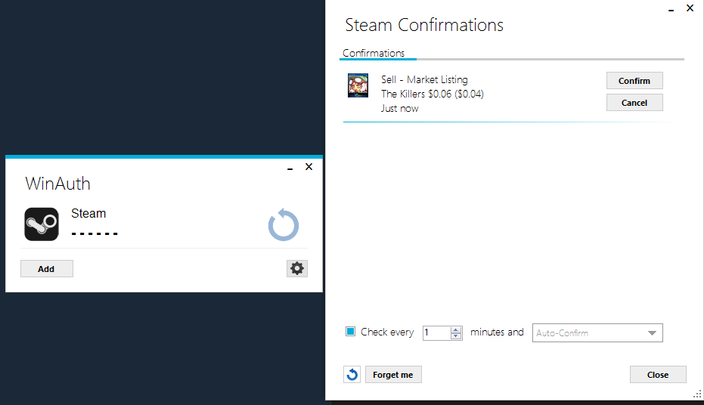The image size is (704, 405).
Task: Click Forget me button
Action: [x=393, y=375]
